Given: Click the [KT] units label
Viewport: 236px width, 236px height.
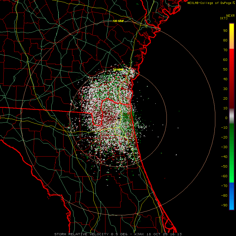Looking at the screenshot, I should point(224,18).
